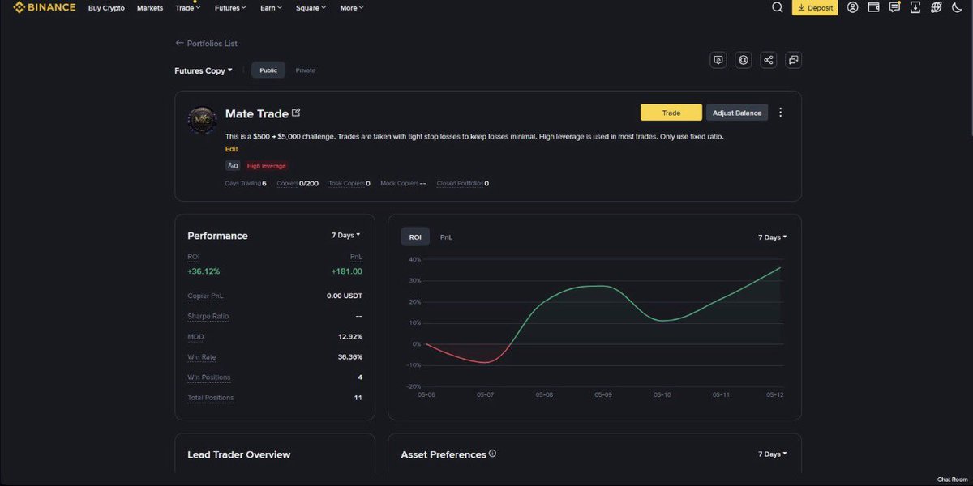
Task: Expand the More menu in navbar
Action: [352, 7]
